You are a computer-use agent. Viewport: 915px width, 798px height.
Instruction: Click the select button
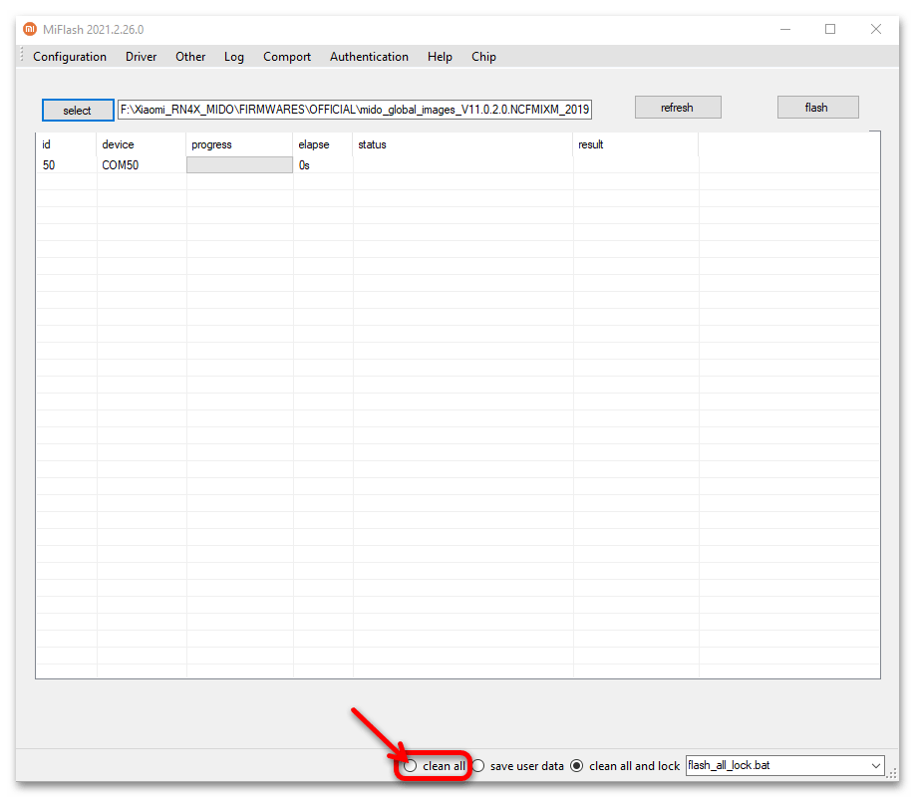(78, 111)
